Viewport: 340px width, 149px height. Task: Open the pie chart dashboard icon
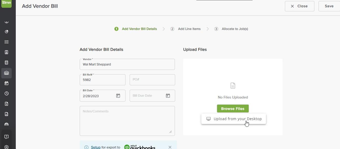[x=6, y=31]
